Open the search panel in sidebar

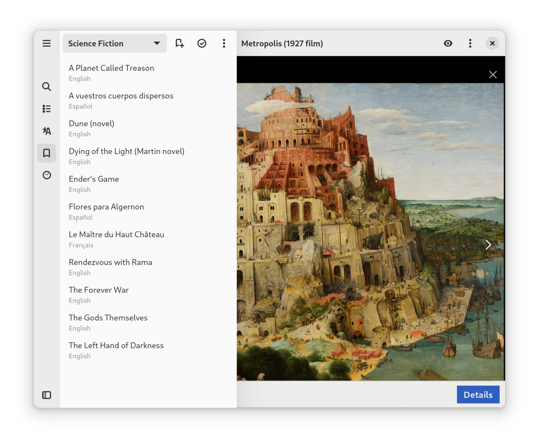point(47,86)
